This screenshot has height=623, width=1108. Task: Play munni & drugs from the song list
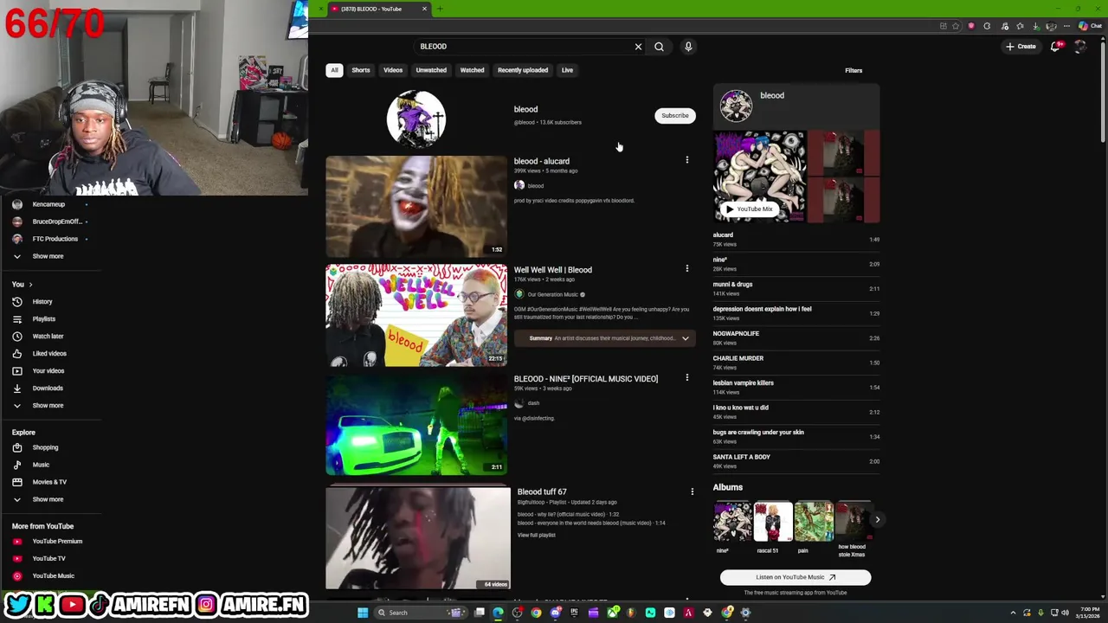[796, 288]
